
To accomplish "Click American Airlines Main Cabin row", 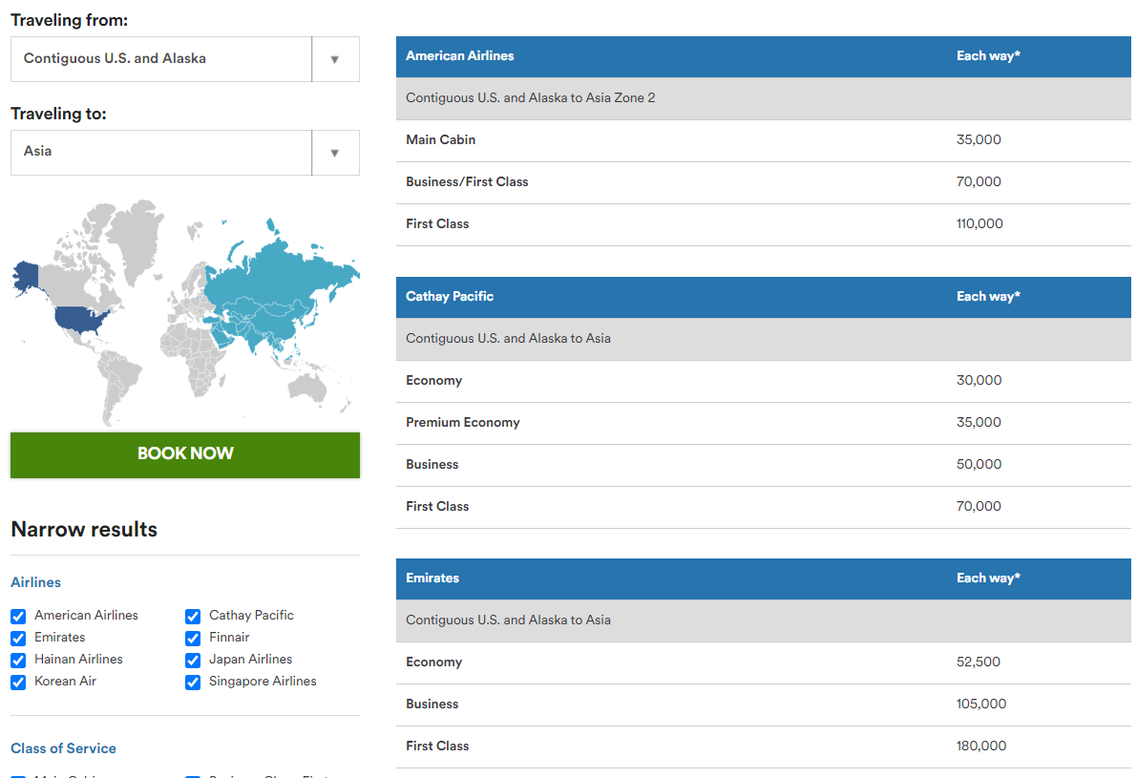I will (763, 140).
